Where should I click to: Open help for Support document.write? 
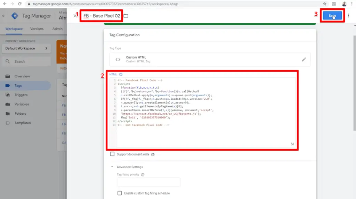click(x=153, y=155)
